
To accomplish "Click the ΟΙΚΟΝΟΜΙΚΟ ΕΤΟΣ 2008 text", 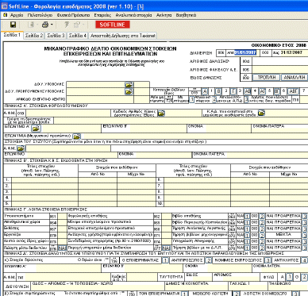I will pyautogui.click(x=279, y=45).
